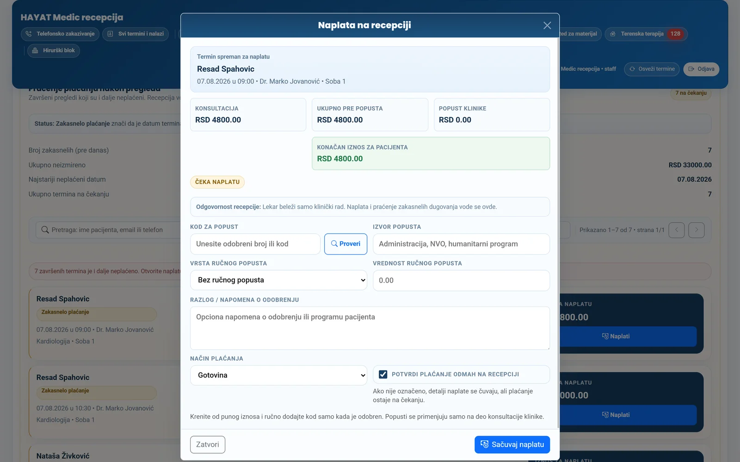Screen dimensions: 740x462
Task: Click the Razlog / napomena o odobrenju textarea
Action: 370,328
